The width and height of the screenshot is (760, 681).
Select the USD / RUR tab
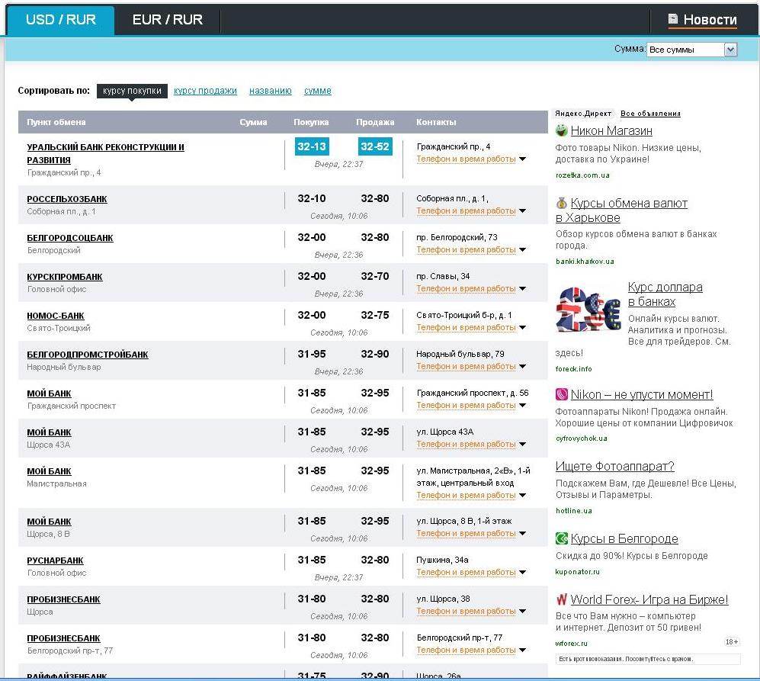(x=61, y=20)
